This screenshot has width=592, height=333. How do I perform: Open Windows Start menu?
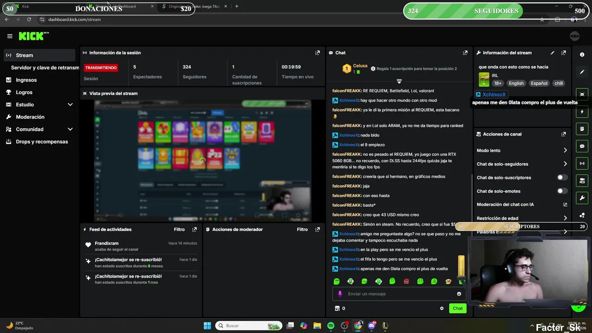point(207,326)
